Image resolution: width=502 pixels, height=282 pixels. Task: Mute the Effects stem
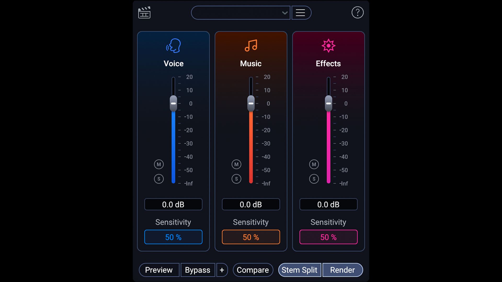coord(314,164)
